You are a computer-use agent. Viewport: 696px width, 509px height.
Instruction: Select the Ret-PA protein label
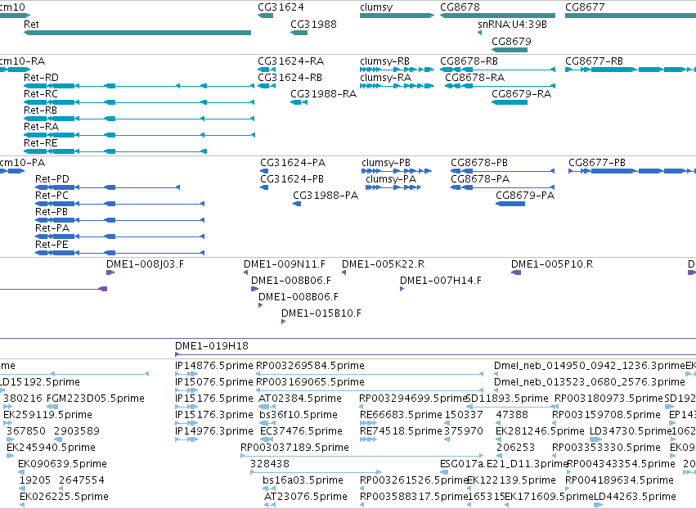(52, 228)
